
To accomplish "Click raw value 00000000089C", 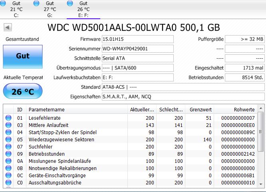I will click(x=238, y=132).
